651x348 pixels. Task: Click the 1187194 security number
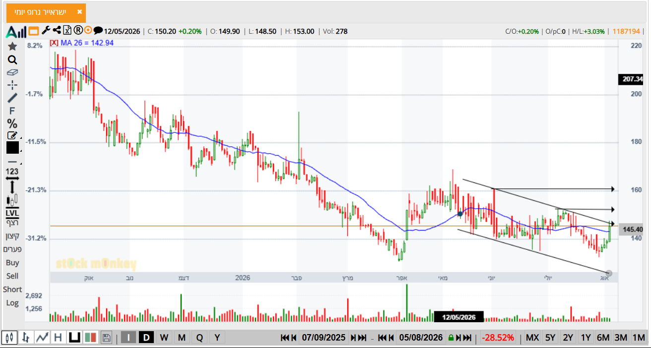626,31
